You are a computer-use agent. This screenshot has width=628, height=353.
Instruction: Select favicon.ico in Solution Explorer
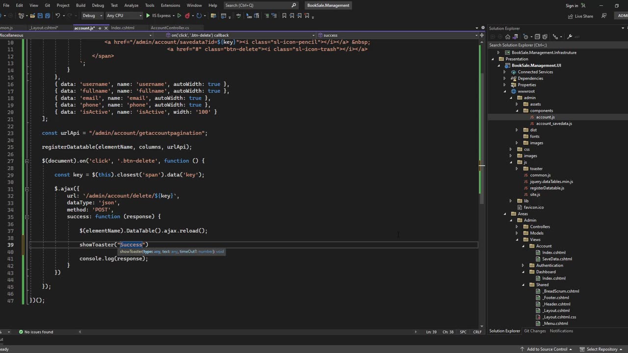coord(533,207)
